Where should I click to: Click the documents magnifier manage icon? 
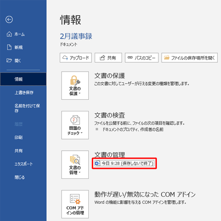pyautogui.click(x=75, y=160)
